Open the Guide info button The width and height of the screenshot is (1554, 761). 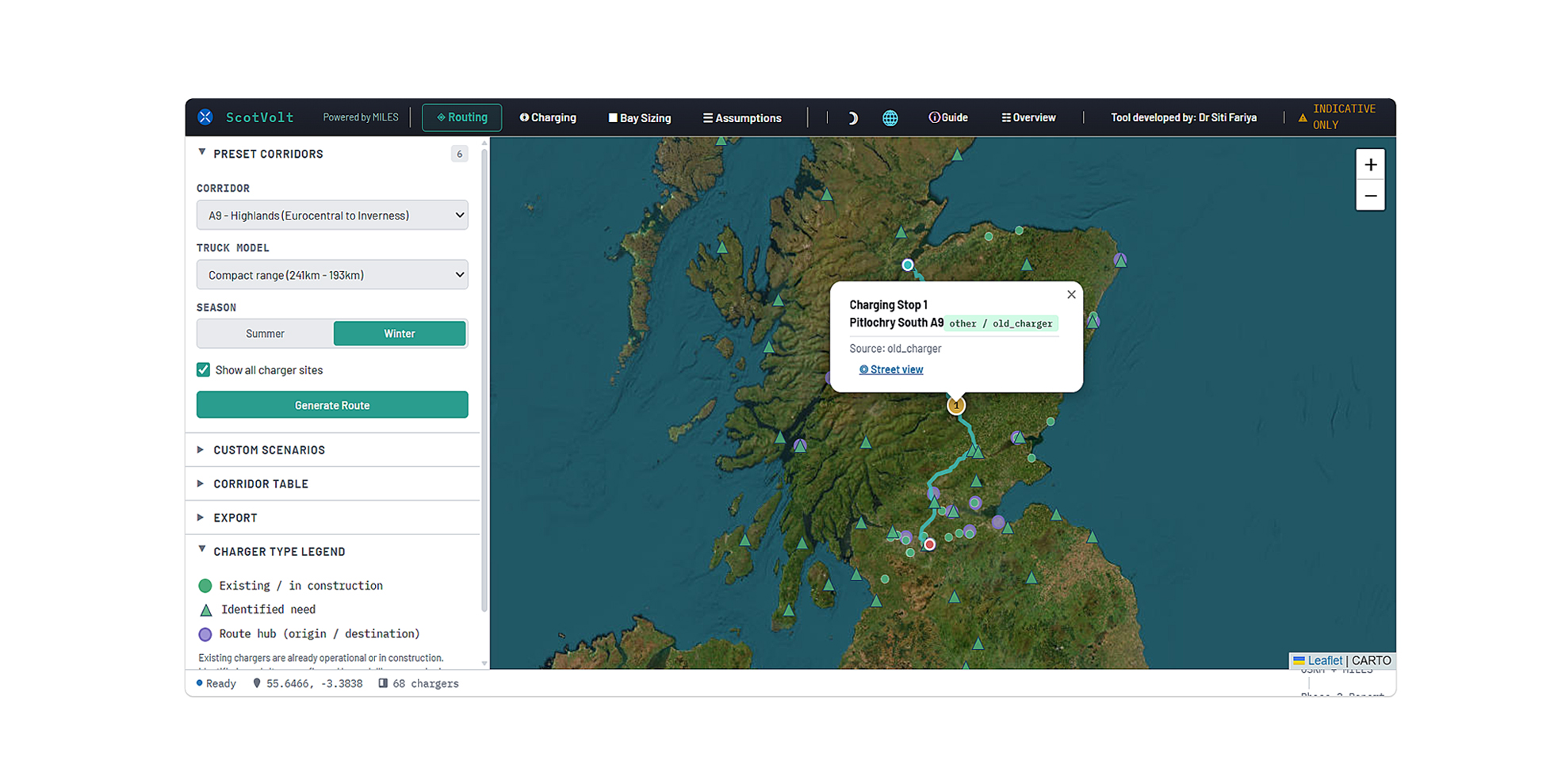click(948, 117)
